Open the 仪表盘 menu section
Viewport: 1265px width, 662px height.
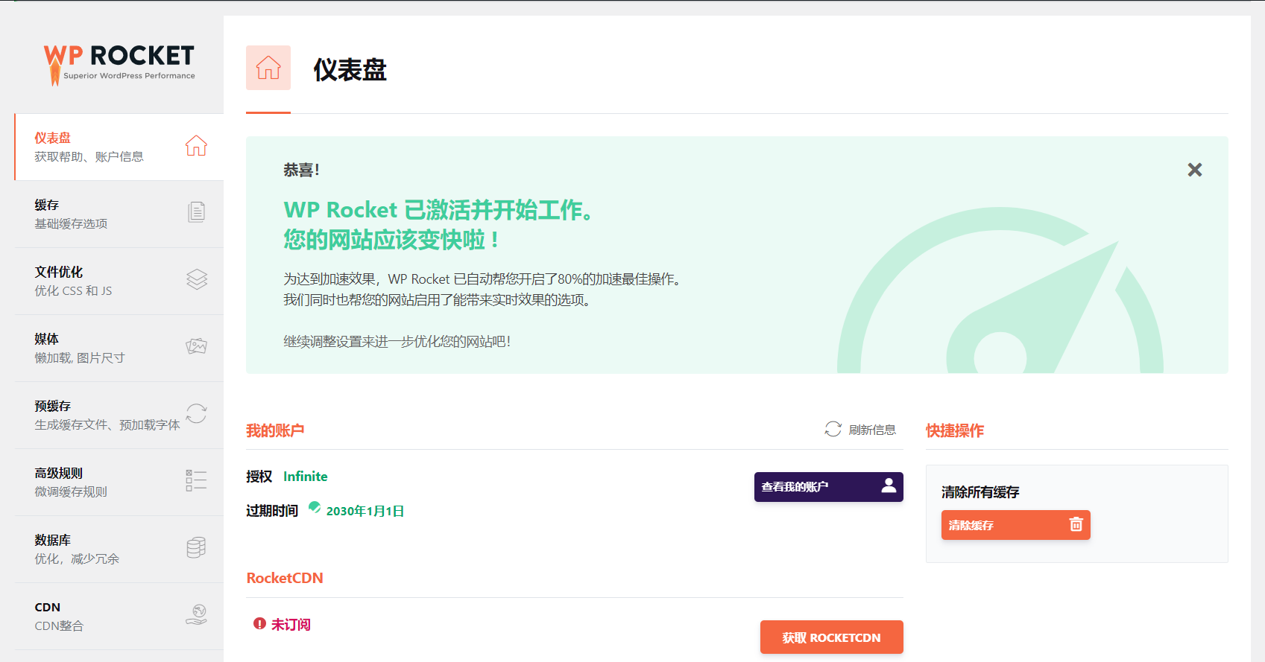[x=119, y=147]
